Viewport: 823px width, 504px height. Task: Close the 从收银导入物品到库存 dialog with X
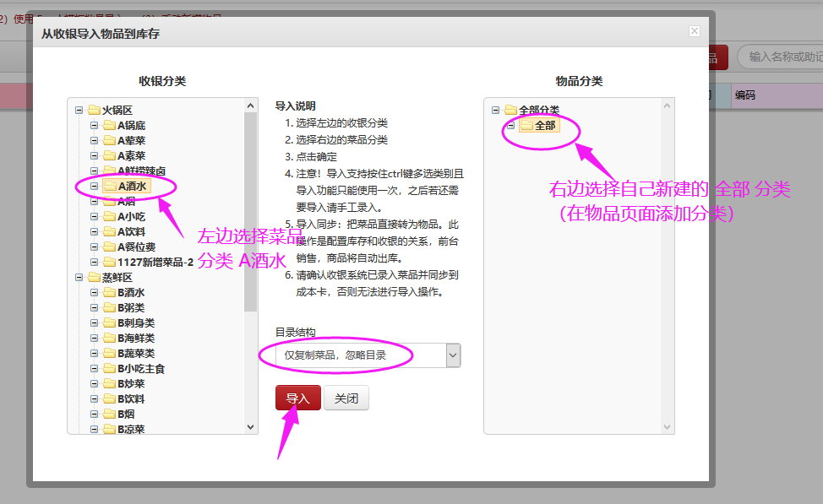(695, 31)
